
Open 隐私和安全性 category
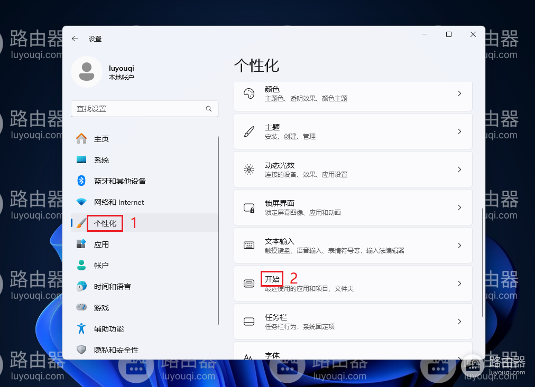(x=144, y=350)
